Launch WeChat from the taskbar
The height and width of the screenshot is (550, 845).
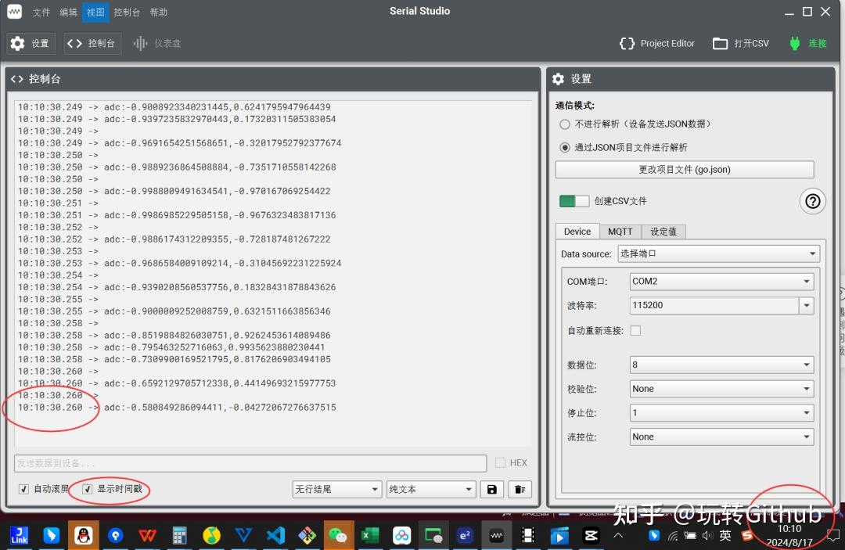(337, 535)
